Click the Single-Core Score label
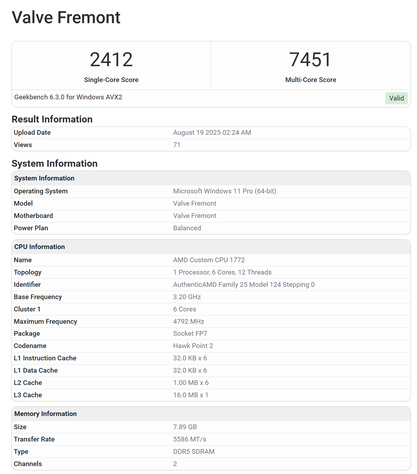The height and width of the screenshot is (474, 417). click(x=111, y=80)
